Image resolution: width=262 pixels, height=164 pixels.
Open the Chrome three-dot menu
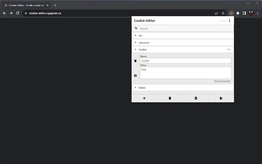(x=257, y=13)
